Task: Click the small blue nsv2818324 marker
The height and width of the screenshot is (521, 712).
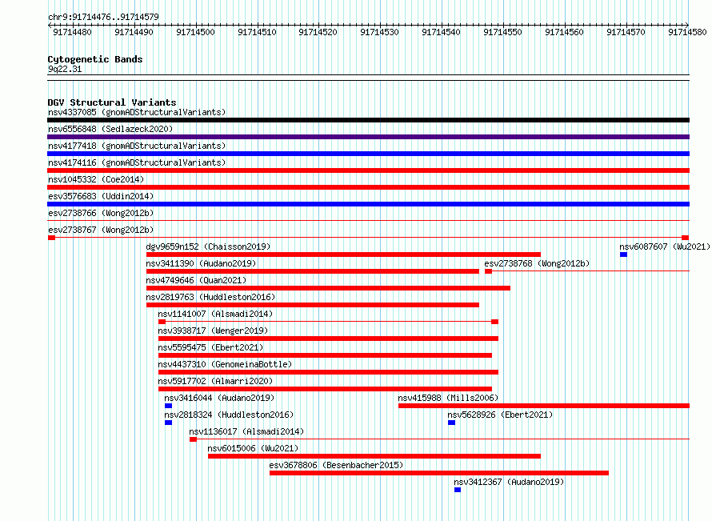Action: click(x=168, y=423)
